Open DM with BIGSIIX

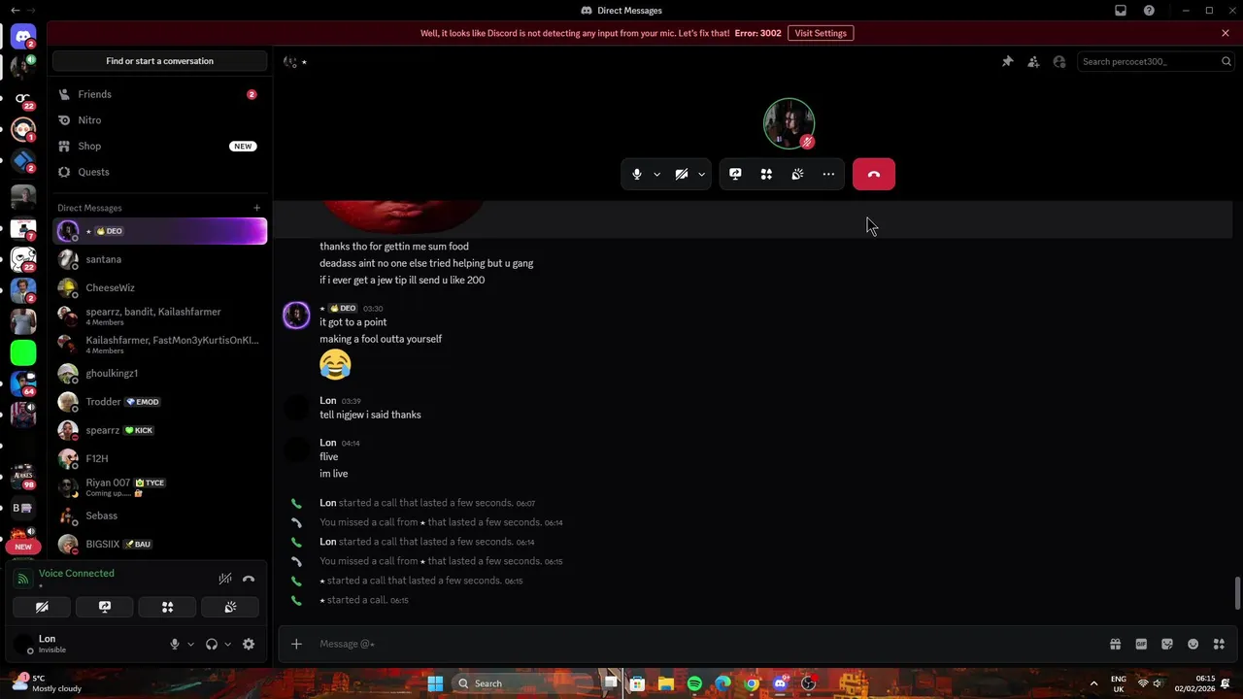click(x=159, y=544)
